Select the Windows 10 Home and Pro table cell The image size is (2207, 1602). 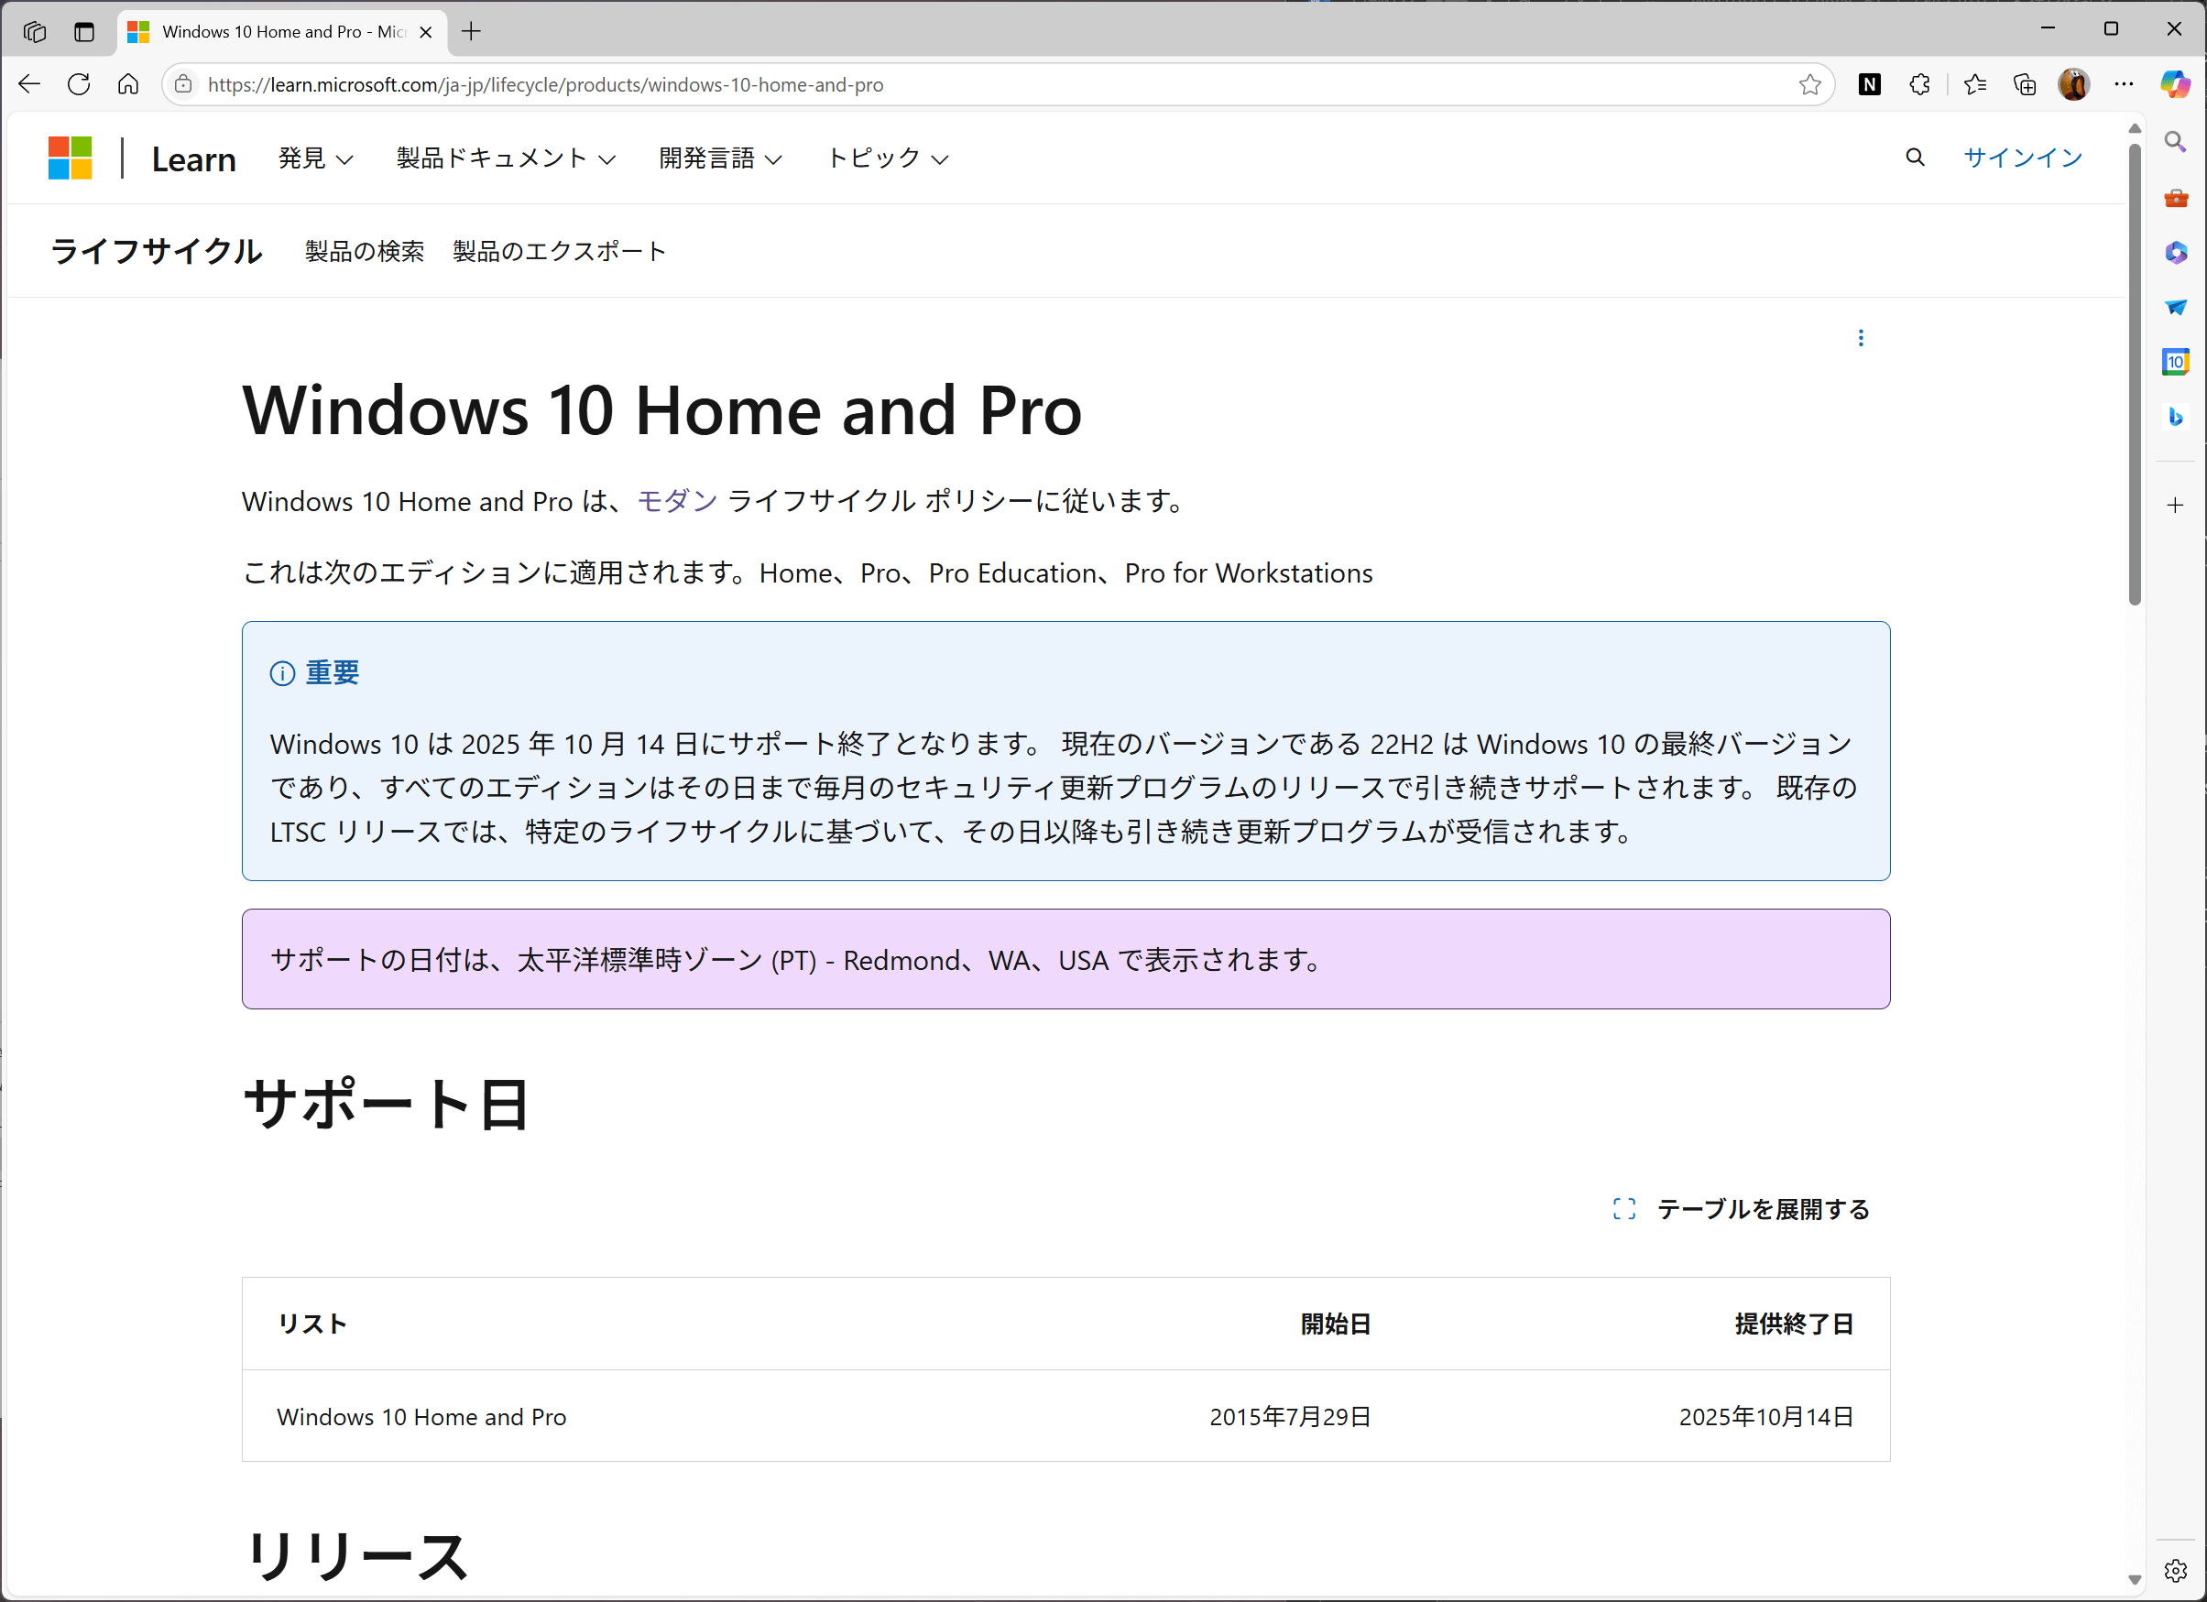[x=421, y=1416]
